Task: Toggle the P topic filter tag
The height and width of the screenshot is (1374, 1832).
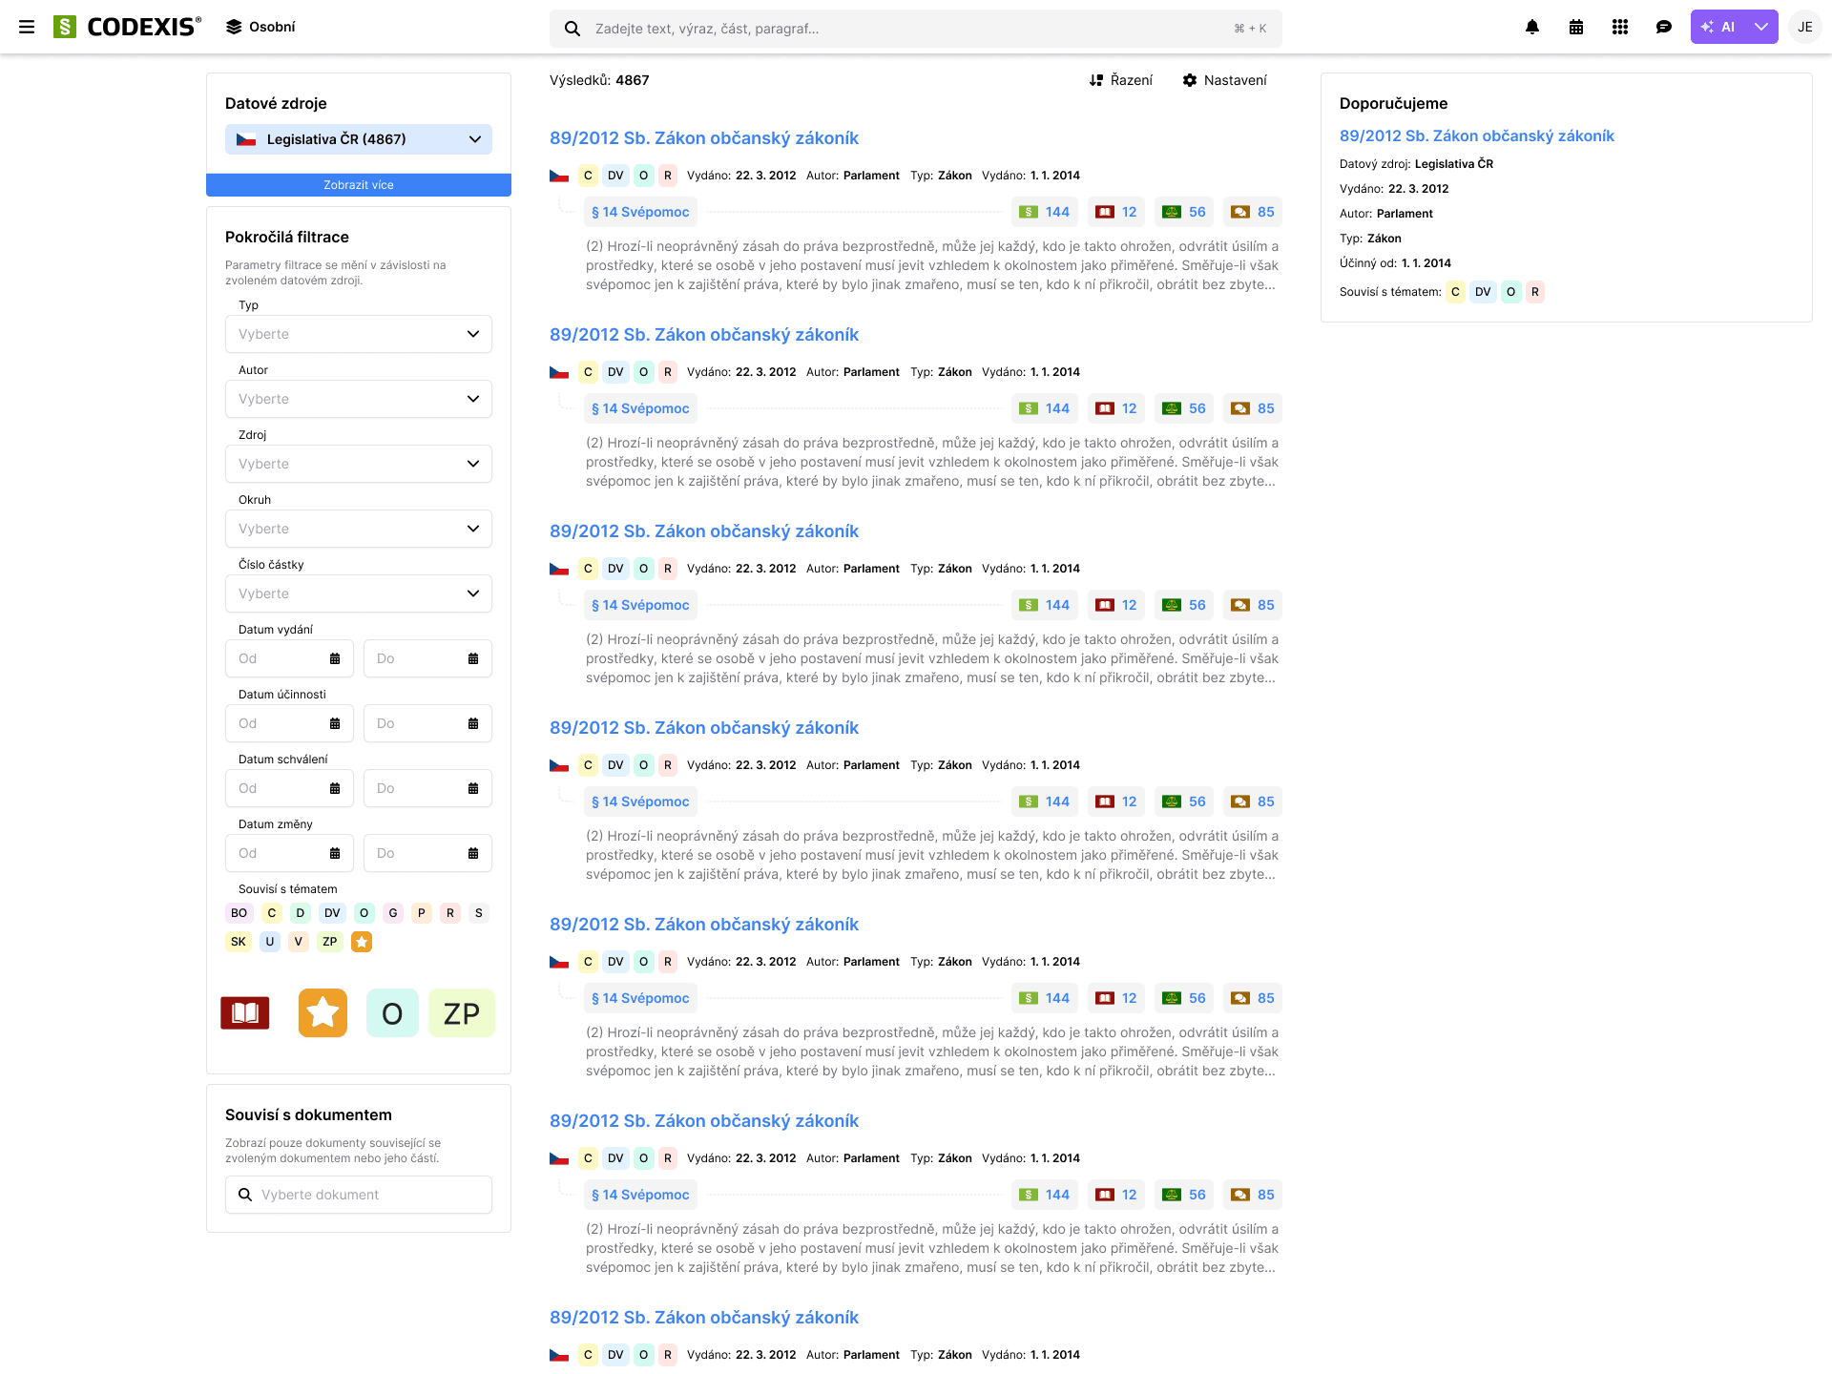Action: pos(422,913)
